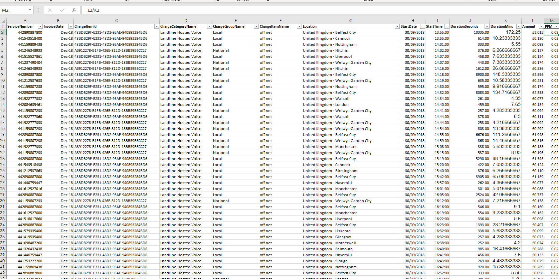Click cell with service number 441237490404
This screenshot has height=279, width=559.
(24, 62)
